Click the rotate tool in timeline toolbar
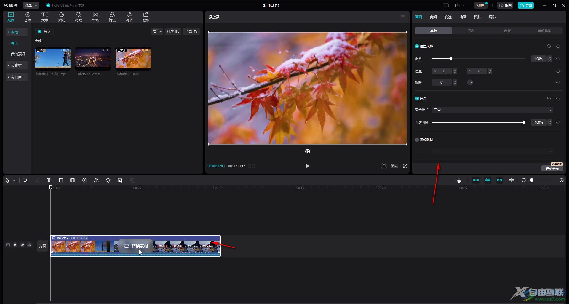The image size is (569, 304). pyautogui.click(x=108, y=180)
